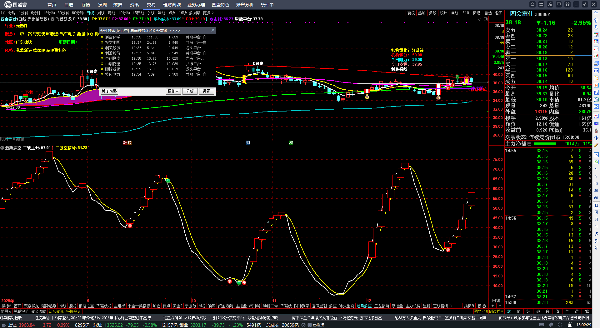The height and width of the screenshot is (328, 600).
Task: Open the 操作 dropdown in alert window
Action: [173, 91]
